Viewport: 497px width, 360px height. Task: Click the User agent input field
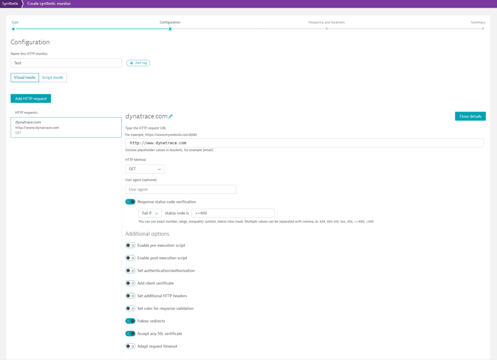pyautogui.click(x=180, y=189)
